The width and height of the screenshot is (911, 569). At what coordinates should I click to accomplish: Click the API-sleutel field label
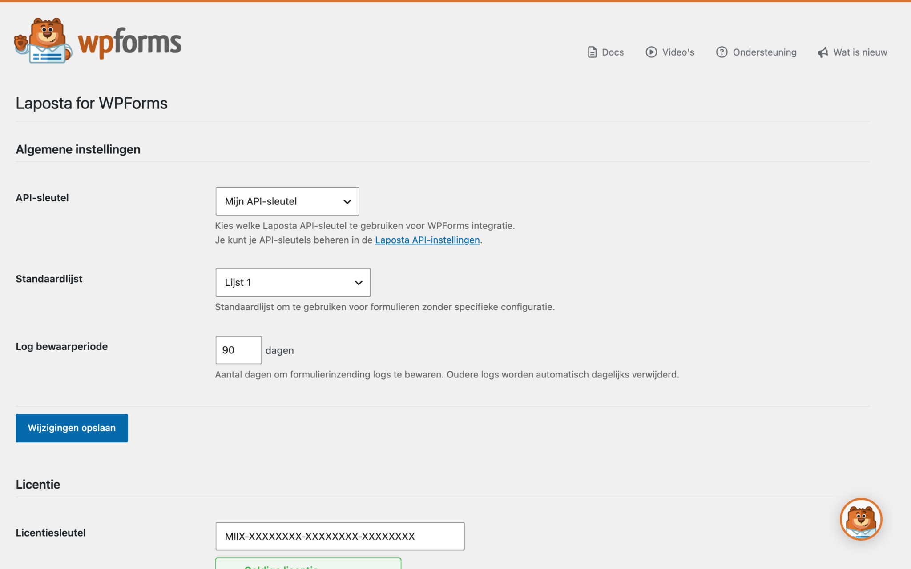click(42, 198)
